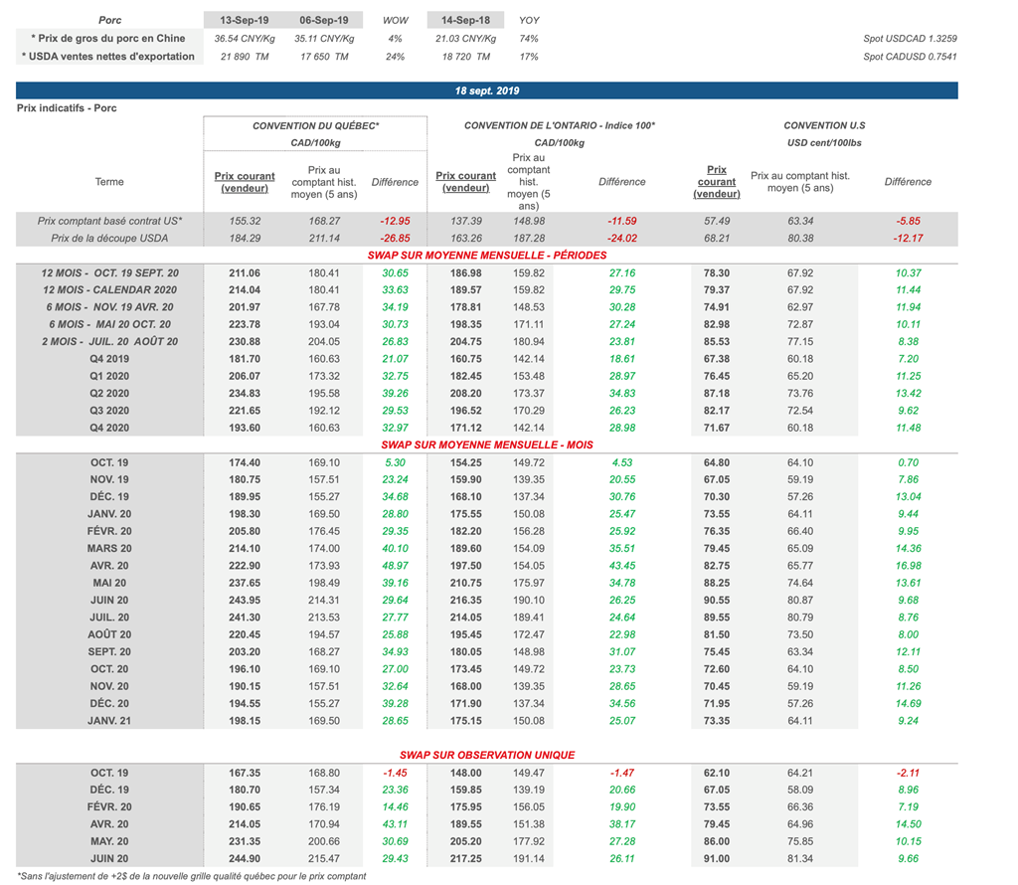
Task: Click the "13-Sep-19" date column header
Action: click(x=246, y=20)
